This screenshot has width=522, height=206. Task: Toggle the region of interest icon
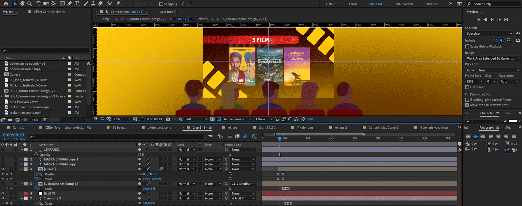[212, 119]
